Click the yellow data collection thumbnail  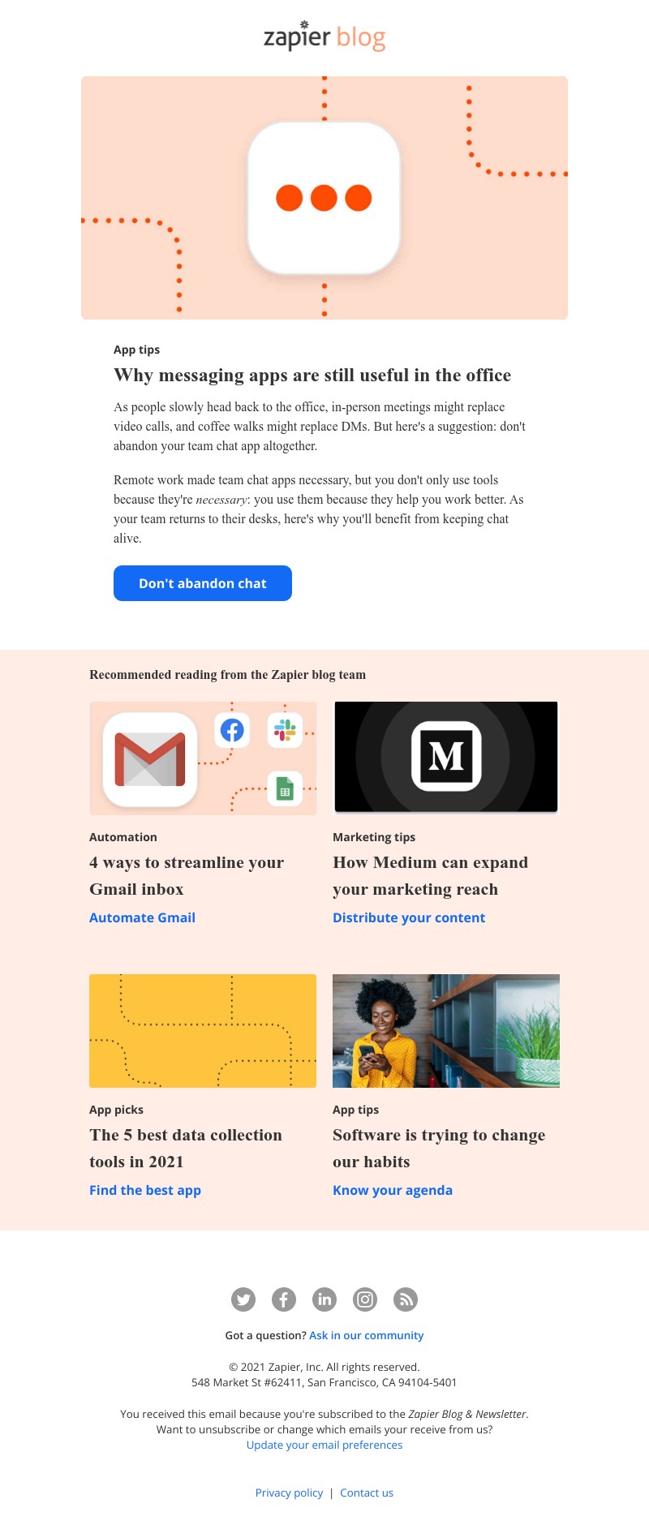203,1031
